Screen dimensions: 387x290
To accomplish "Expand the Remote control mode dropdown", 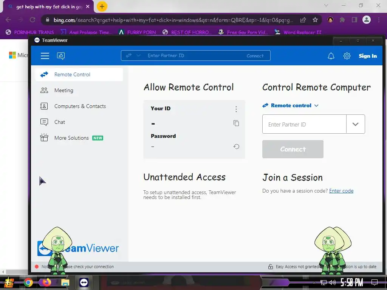I will (x=316, y=106).
